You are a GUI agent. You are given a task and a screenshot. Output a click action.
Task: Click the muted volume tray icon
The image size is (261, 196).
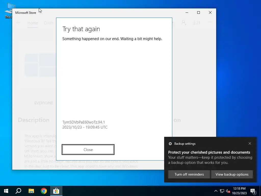pos(228,191)
